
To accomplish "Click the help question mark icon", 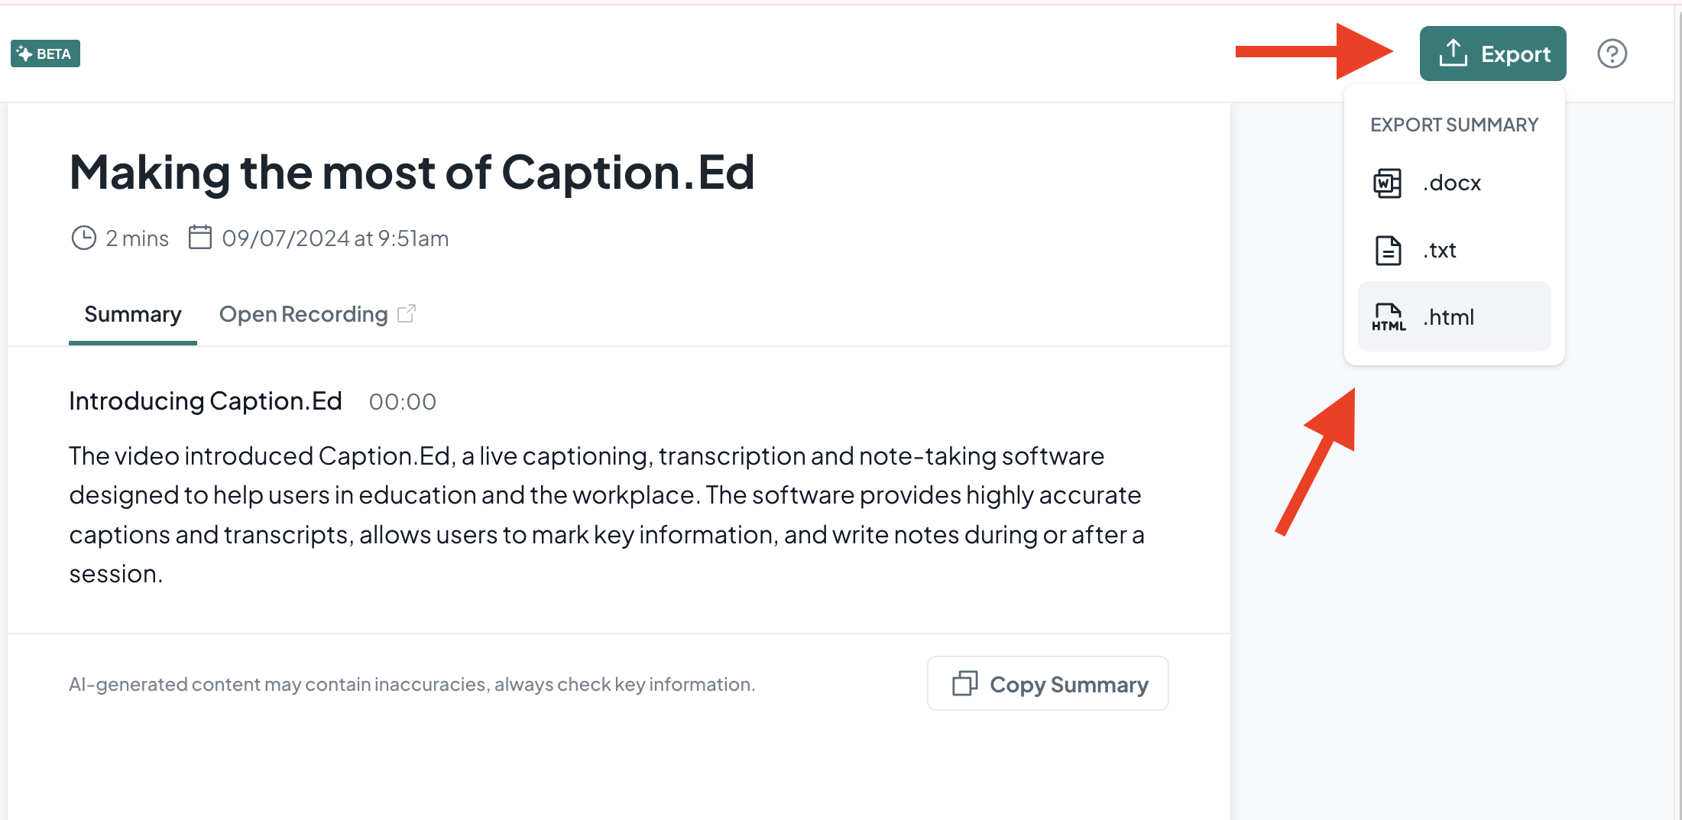I will click(1612, 53).
